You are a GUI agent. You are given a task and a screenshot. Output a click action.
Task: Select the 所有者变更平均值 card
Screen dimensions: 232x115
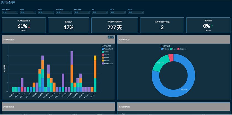[162, 25]
